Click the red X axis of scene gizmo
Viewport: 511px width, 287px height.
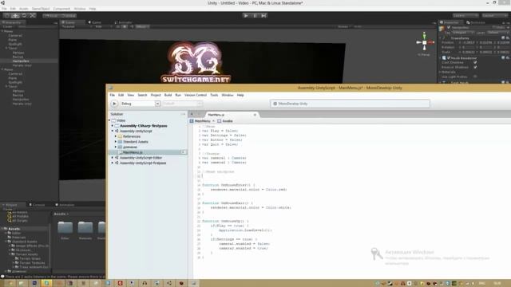click(431, 42)
